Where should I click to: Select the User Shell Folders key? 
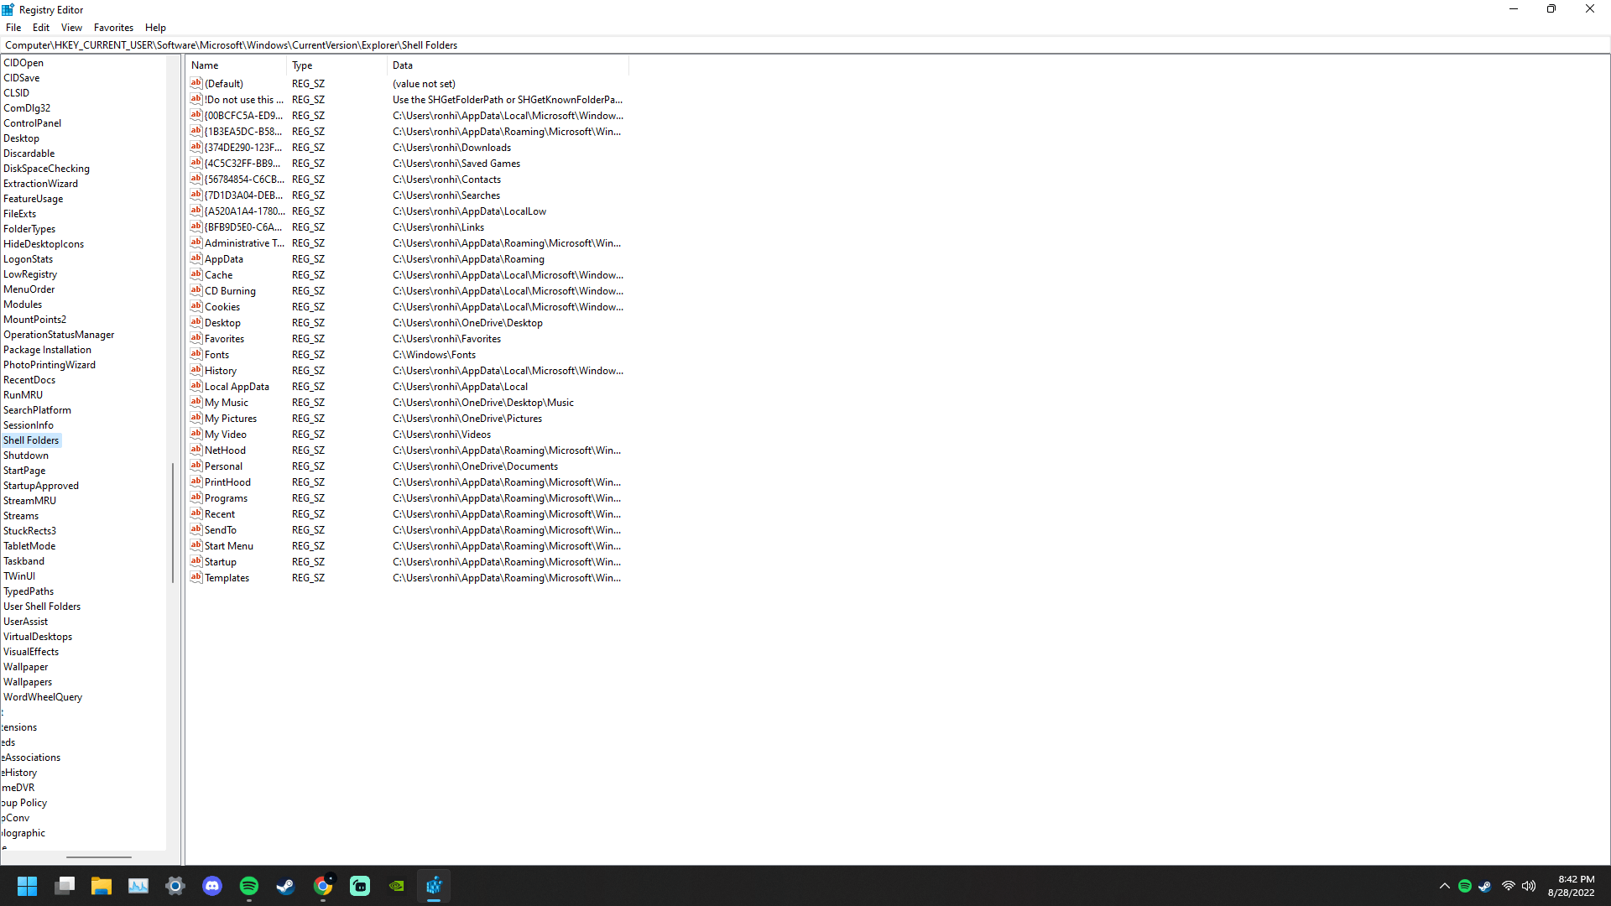(42, 607)
